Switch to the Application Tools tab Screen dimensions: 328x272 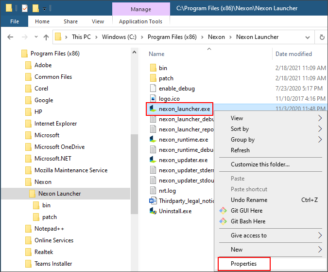click(140, 21)
